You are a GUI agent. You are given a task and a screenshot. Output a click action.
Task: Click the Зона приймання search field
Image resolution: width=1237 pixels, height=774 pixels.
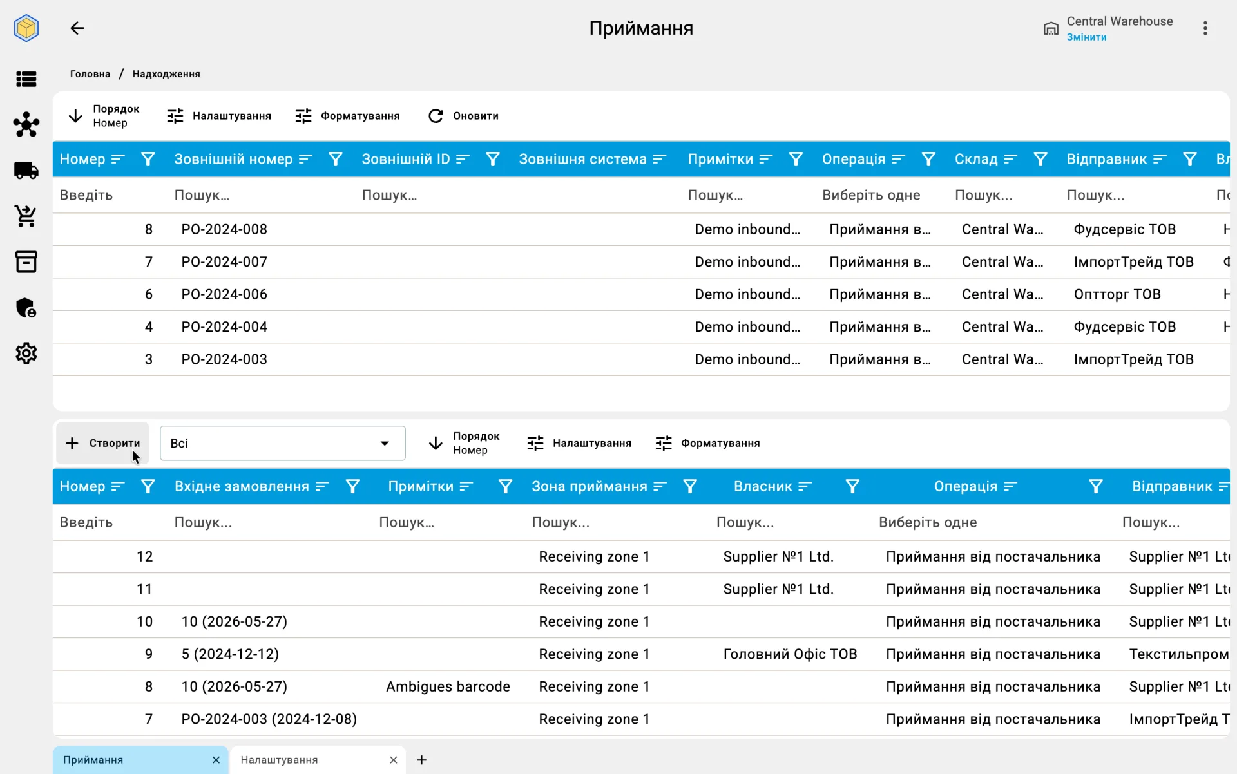(616, 522)
